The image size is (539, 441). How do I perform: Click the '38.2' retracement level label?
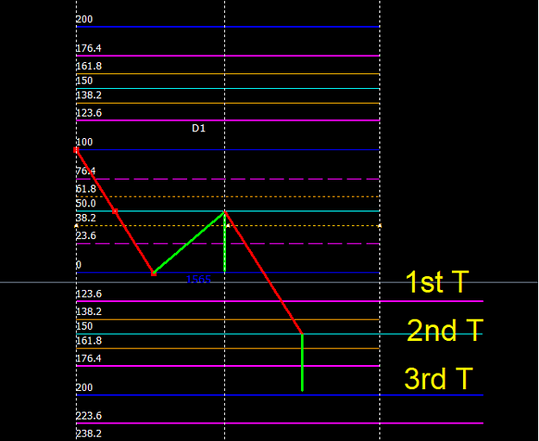(86, 217)
